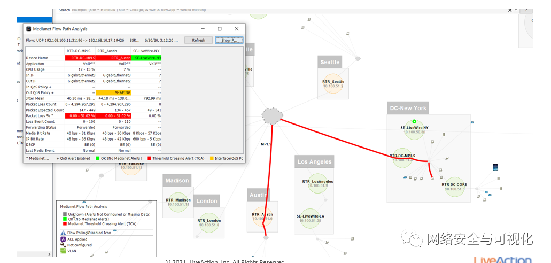The height and width of the screenshot is (263, 551).
Task: Click the Not configured wrench legend icon
Action: 63,245
